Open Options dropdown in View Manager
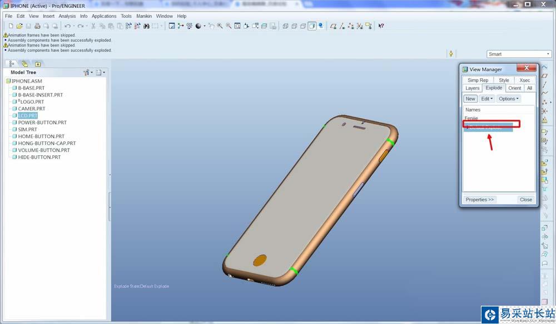 point(509,99)
